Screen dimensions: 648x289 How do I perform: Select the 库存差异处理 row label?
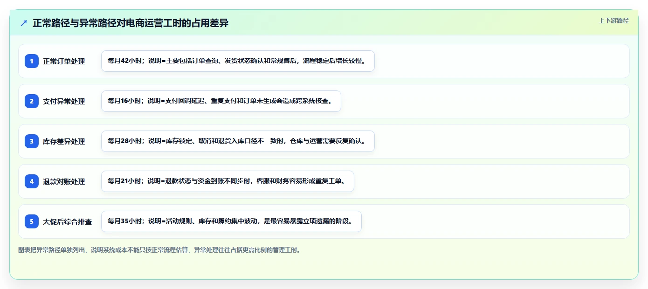pos(64,141)
